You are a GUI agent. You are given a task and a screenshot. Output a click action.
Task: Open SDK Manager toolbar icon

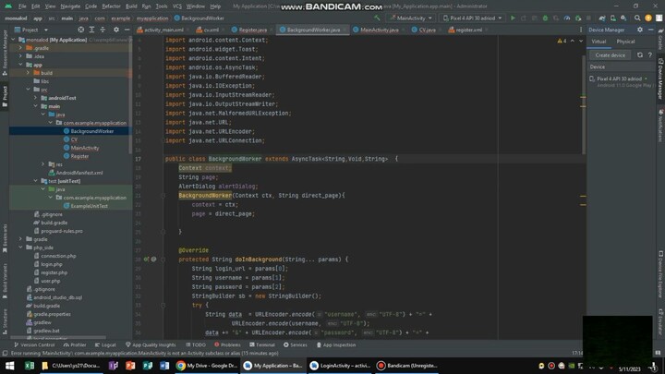coord(623,18)
